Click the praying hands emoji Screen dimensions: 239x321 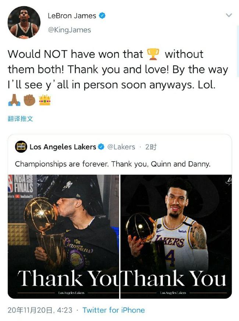point(14,100)
